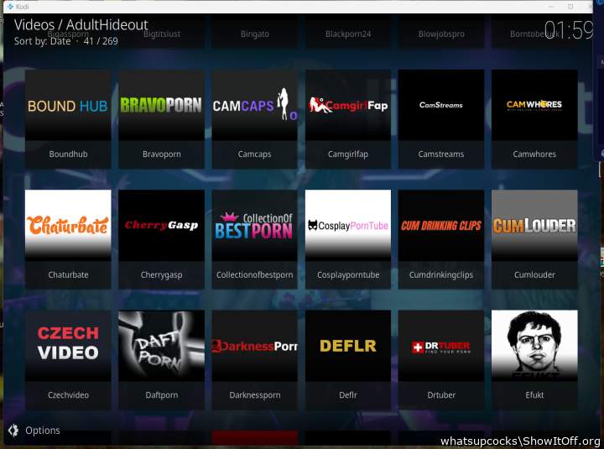Image resolution: width=604 pixels, height=449 pixels.
Task: Click the 01:59 clock display
Action: pos(569,29)
